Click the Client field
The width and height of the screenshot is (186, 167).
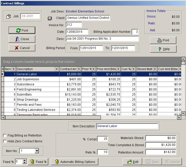pyautogui.click(x=88, y=18)
